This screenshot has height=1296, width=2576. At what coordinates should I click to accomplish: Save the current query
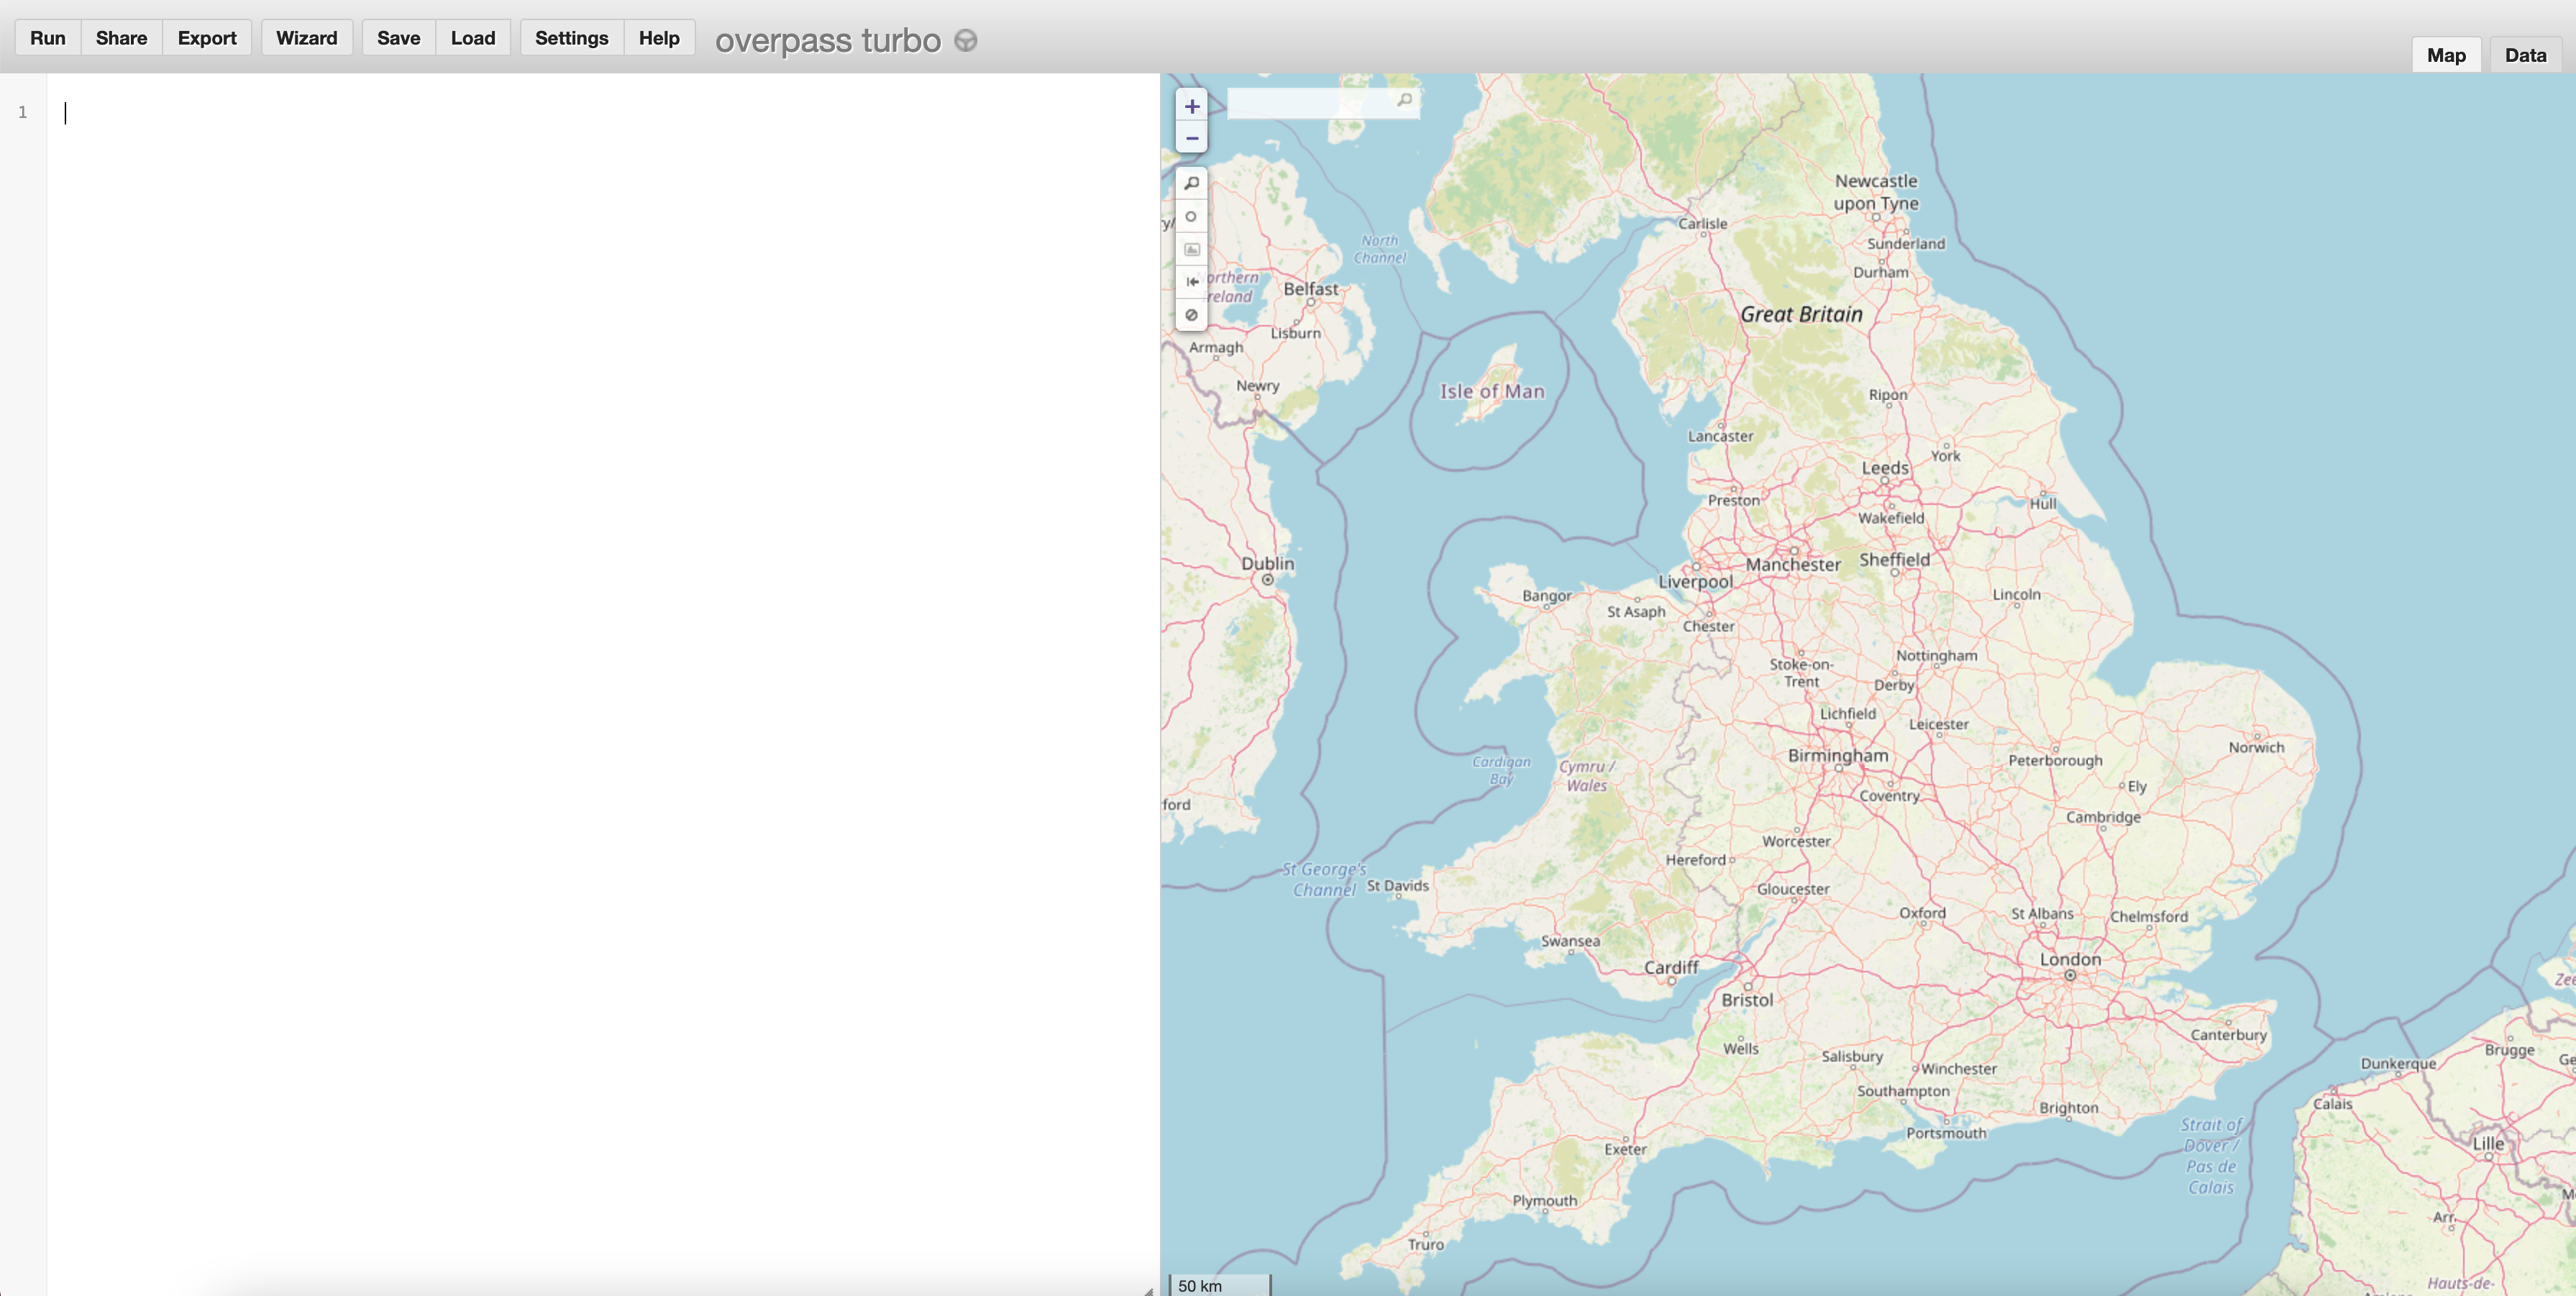(397, 37)
